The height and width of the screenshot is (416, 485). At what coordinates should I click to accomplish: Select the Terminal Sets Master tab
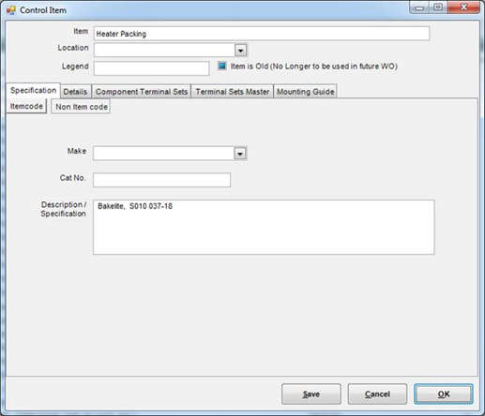[x=233, y=92]
